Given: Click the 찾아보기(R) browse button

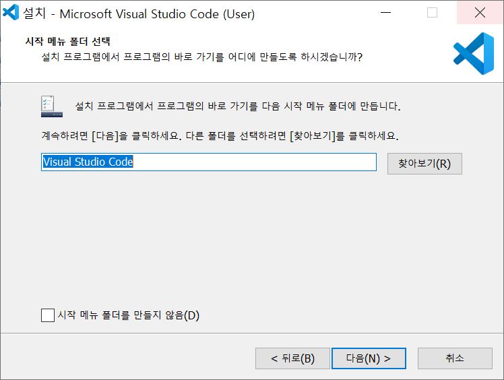Looking at the screenshot, I should [424, 164].
